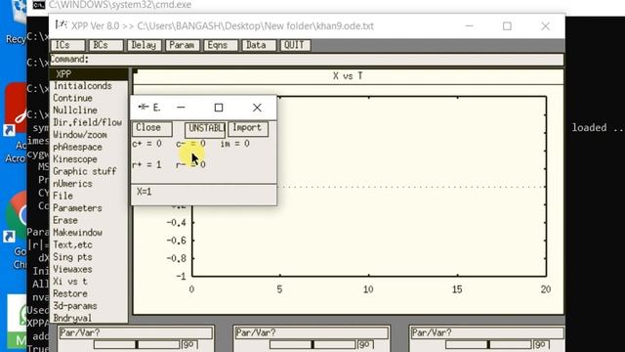Open the Eqns window button
The height and width of the screenshot is (352, 625).
click(221, 45)
